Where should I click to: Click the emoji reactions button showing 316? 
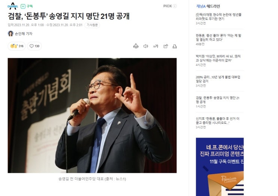[17, 46]
